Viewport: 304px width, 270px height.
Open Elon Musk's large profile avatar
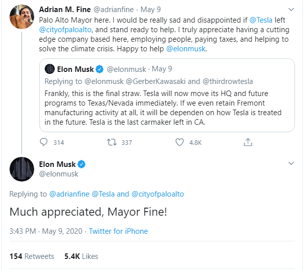coord(22,168)
